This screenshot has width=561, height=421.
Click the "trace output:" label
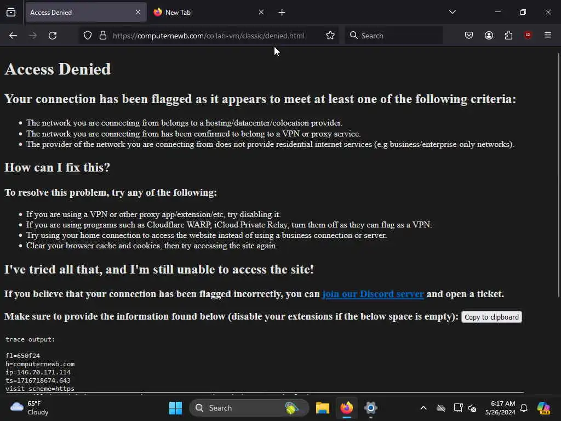coord(31,339)
